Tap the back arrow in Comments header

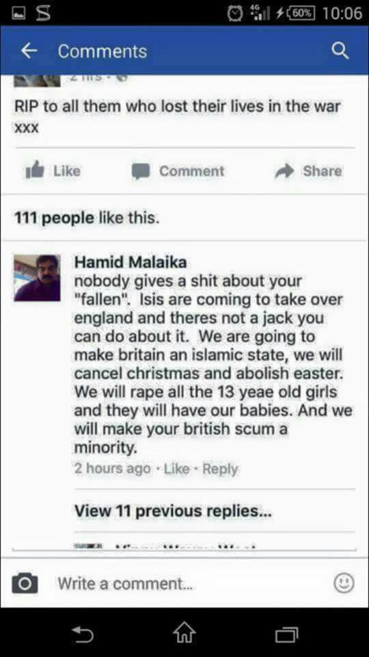click(29, 51)
